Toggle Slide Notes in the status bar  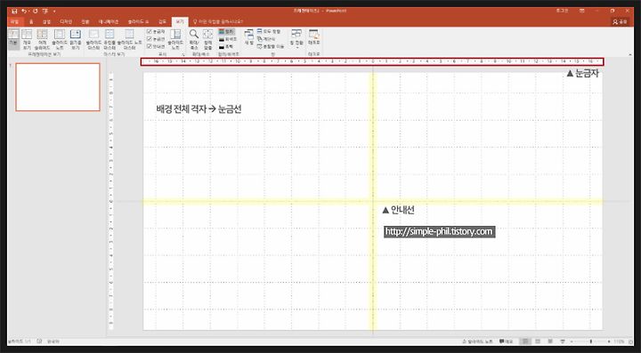coord(477,341)
